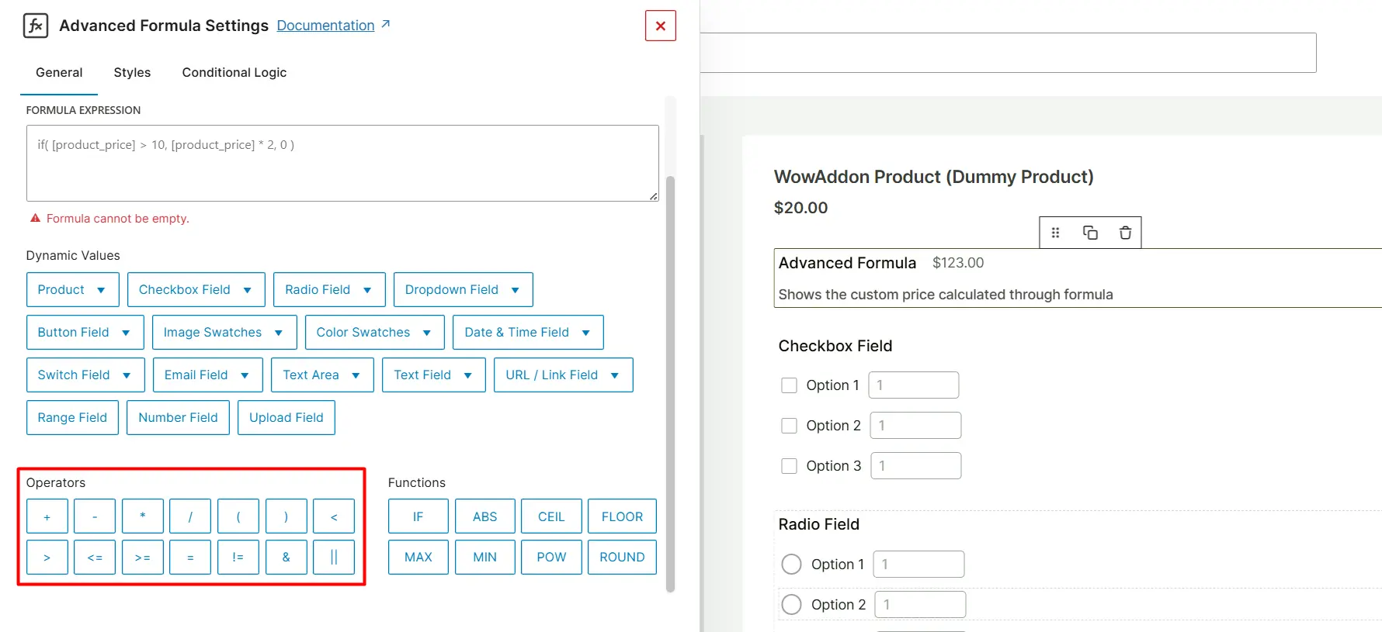This screenshot has height=632, width=1382.
Task: Open the Conditional Logic tab
Action: coord(234,72)
